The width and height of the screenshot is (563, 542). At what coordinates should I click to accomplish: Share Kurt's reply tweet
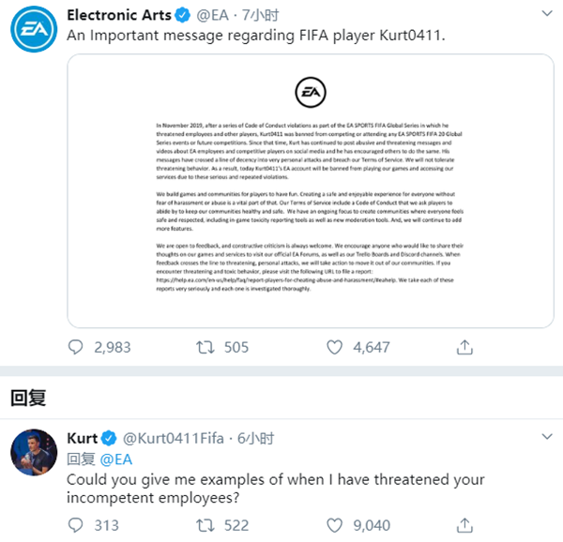pos(464,524)
